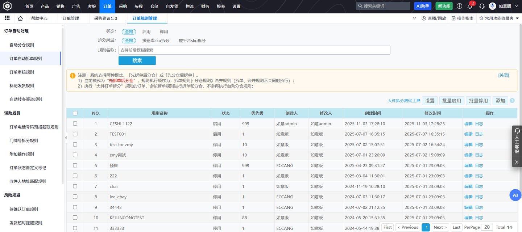Open 大件拆分测试工具 link
The image size is (522, 232).
pos(404,101)
